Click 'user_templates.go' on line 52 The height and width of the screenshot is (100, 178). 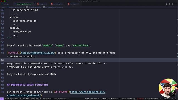[x=24, y=21]
